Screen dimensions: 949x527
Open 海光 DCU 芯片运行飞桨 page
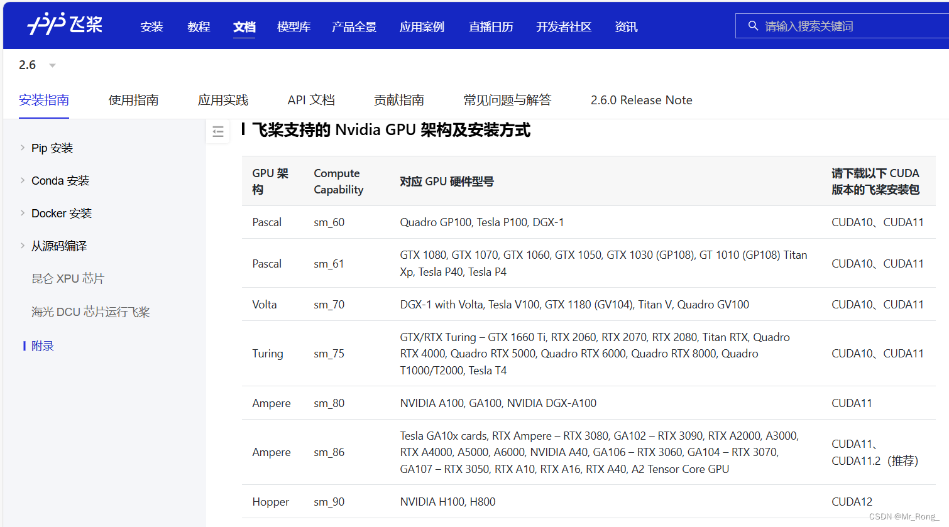coord(91,312)
